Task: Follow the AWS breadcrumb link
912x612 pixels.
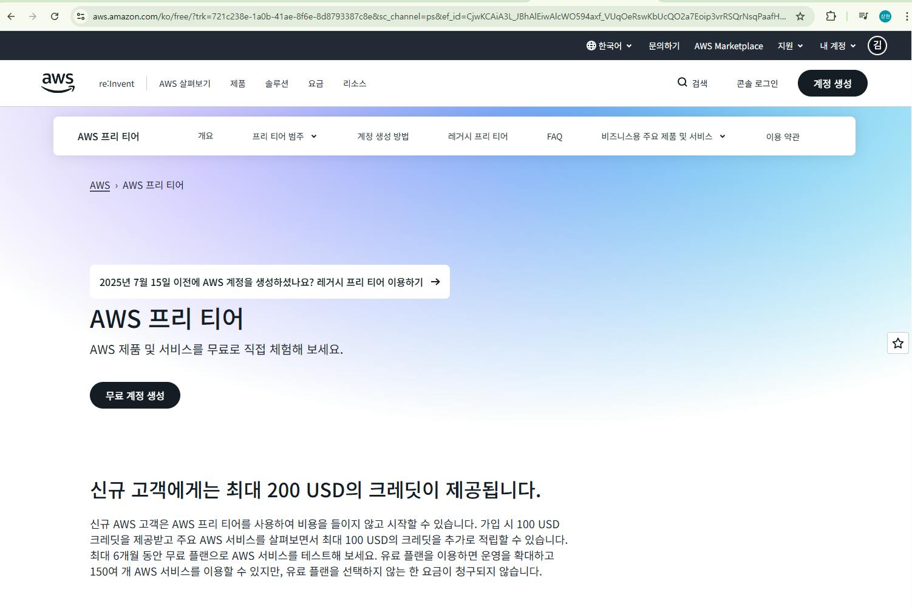Action: click(x=100, y=185)
